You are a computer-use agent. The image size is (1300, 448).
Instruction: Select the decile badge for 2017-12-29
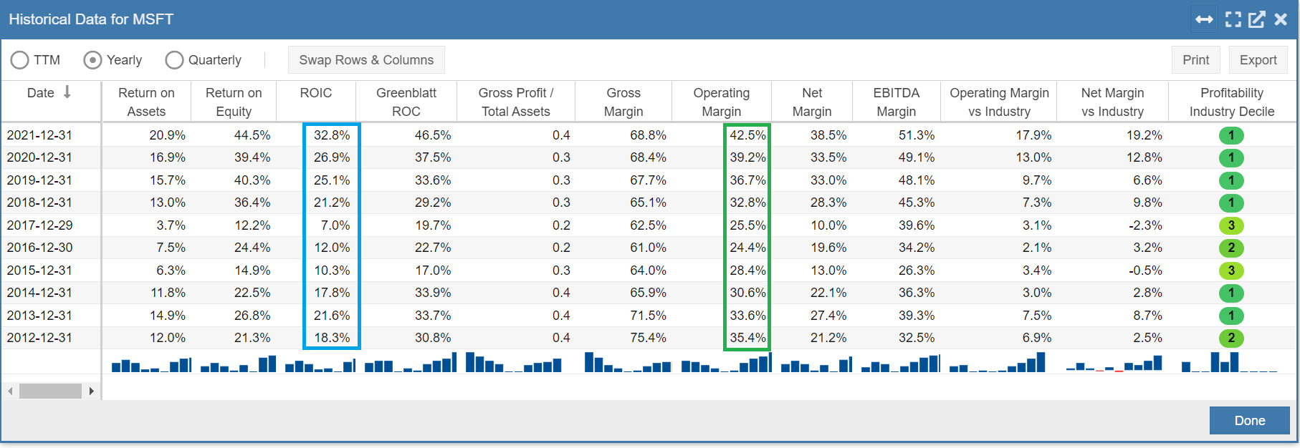1231,225
